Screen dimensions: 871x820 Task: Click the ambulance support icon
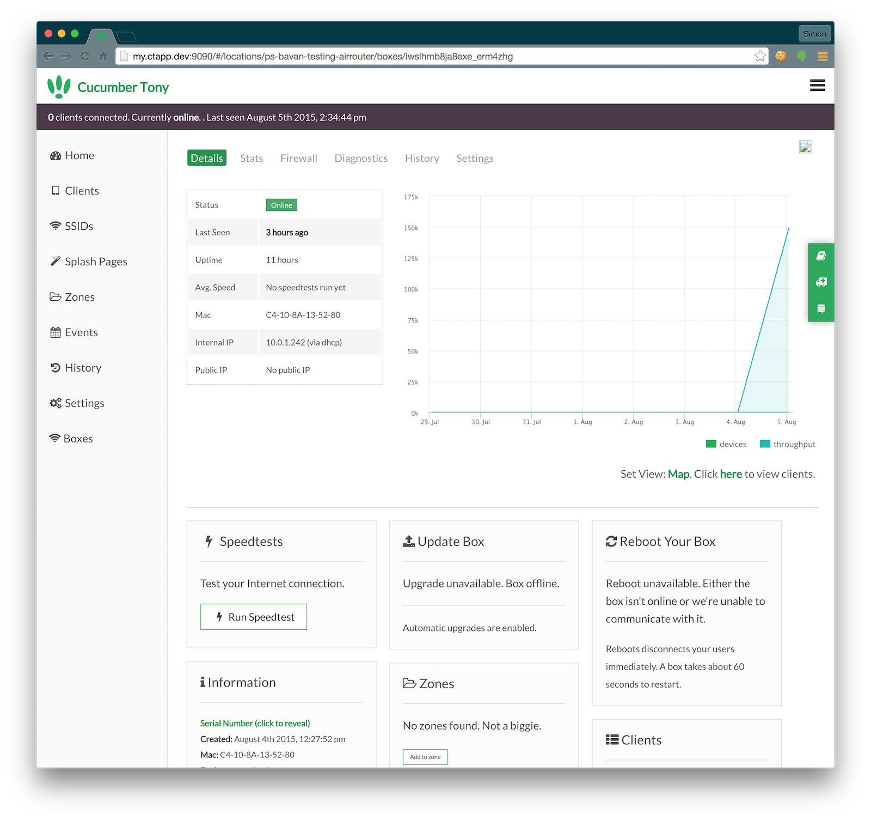821,282
